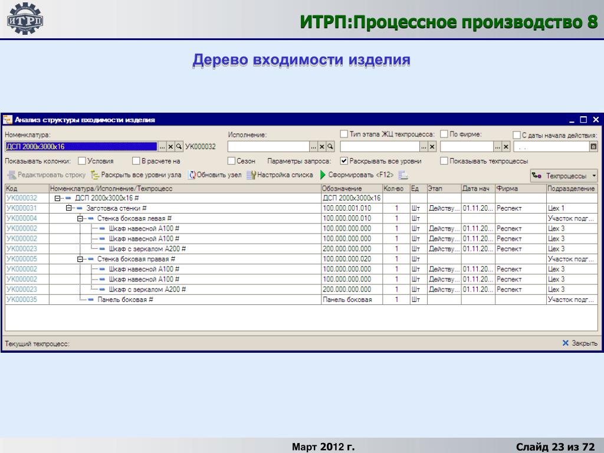Minimize the Анализ структуры входимости изделия window
This screenshot has width=604, height=453.
tap(572, 120)
